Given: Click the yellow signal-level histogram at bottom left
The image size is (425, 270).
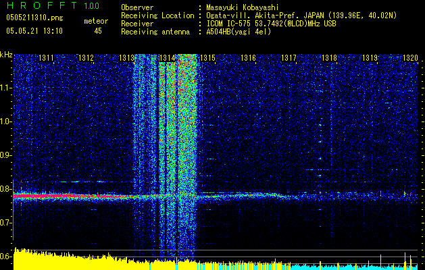Looking at the screenshot, I should (x=81, y=261).
